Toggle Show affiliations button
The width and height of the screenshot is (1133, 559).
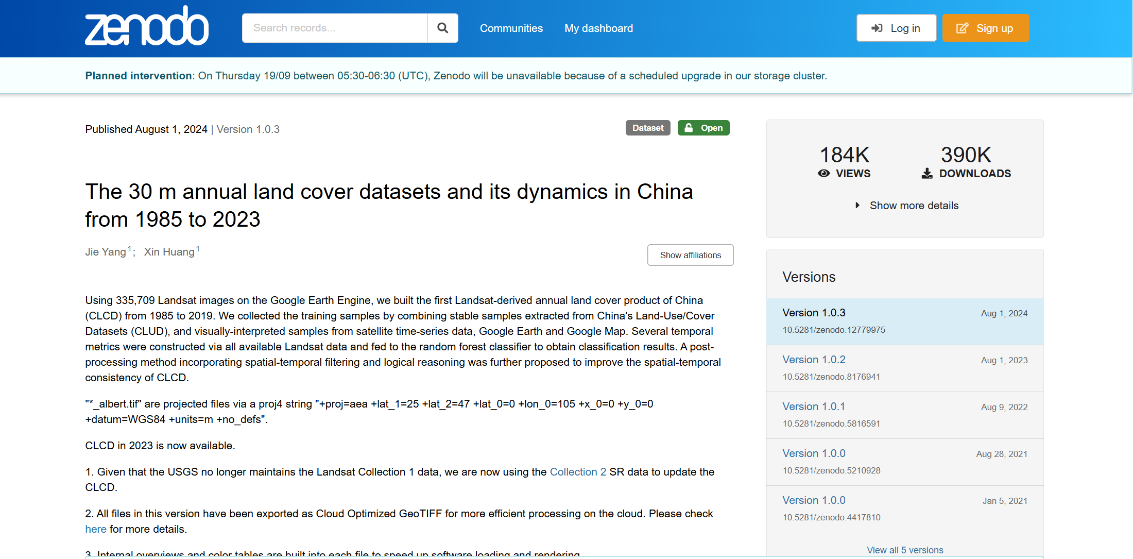[x=690, y=255]
